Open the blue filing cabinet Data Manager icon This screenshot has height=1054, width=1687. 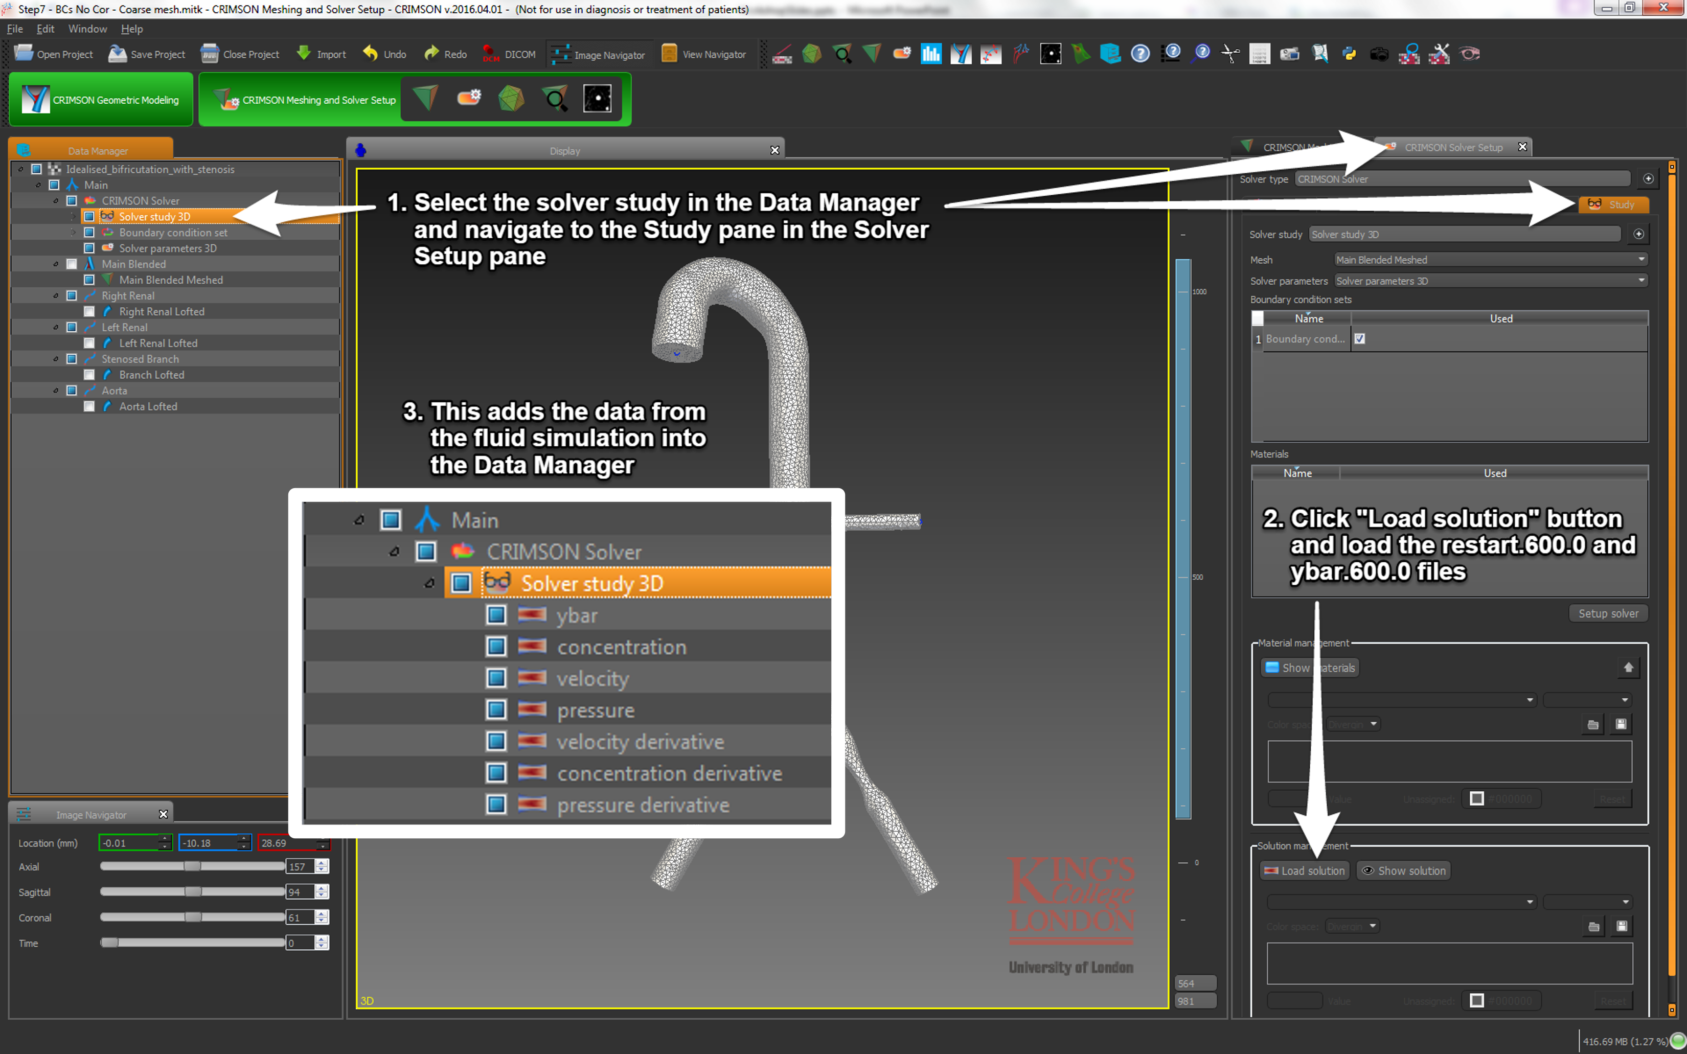1110,54
